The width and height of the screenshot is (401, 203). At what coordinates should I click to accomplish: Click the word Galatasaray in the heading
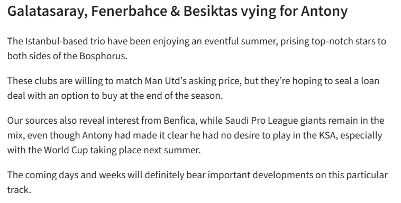(x=48, y=12)
